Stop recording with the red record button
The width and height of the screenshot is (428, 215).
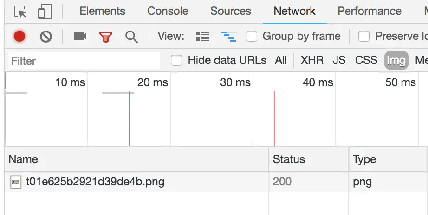[19, 36]
